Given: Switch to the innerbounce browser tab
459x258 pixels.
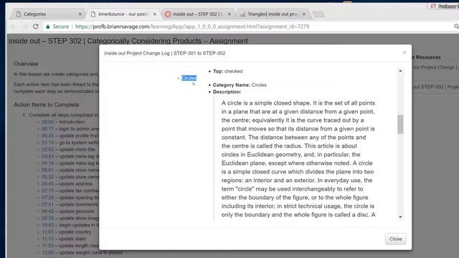Looking at the screenshot, I should [x=123, y=14].
